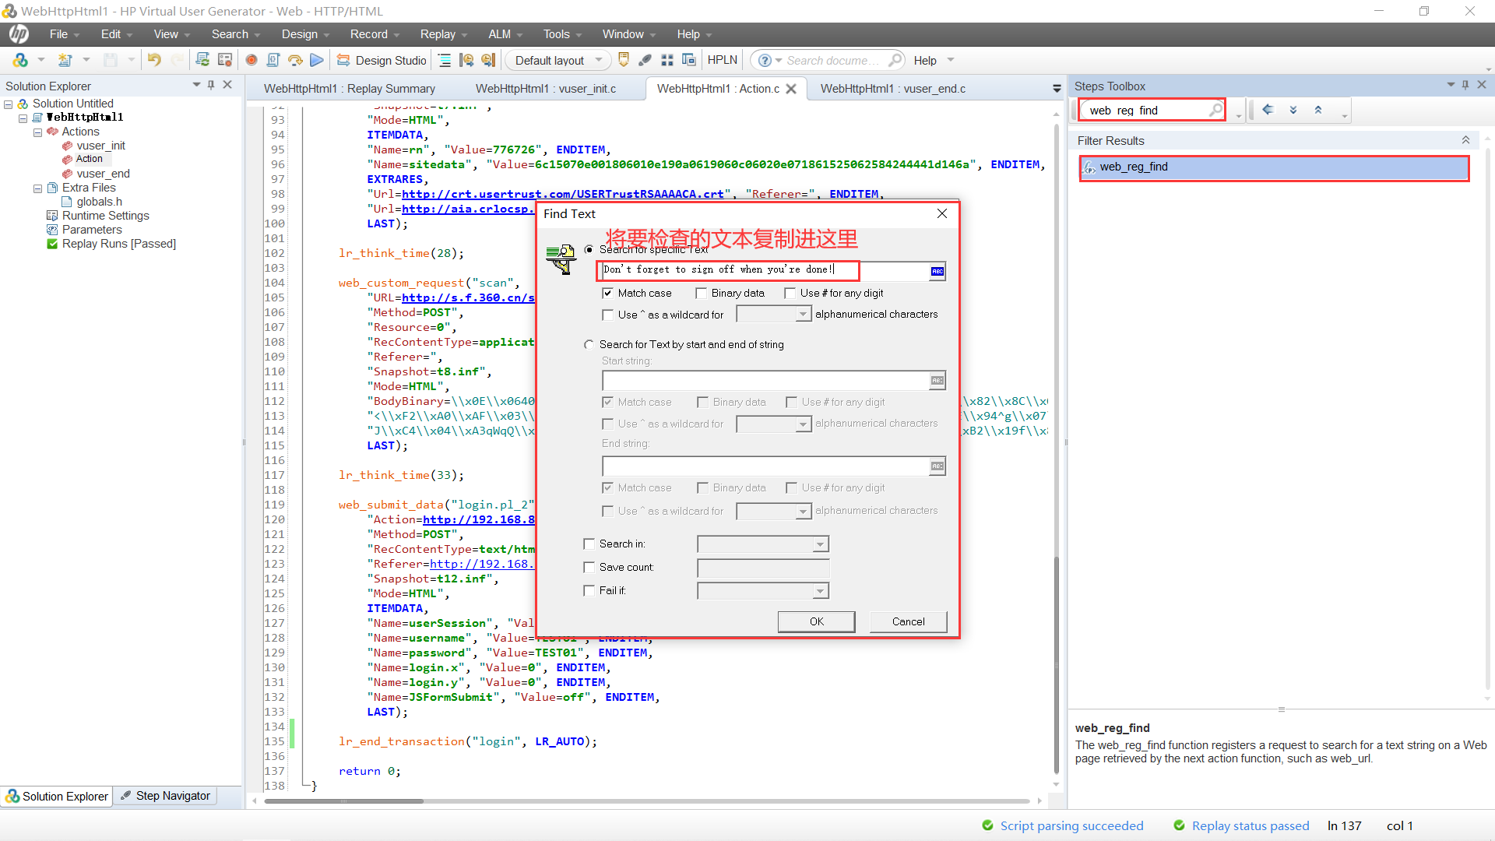Image resolution: width=1495 pixels, height=841 pixels.
Task: Collapse the Actions tree node
Action: pos(37,132)
